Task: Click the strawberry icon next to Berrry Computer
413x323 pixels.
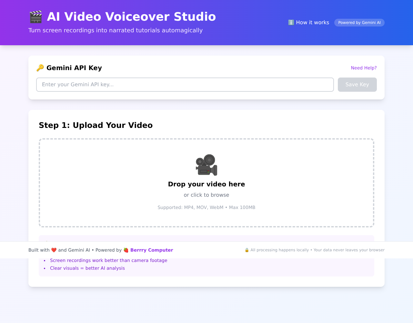Action: click(126, 250)
